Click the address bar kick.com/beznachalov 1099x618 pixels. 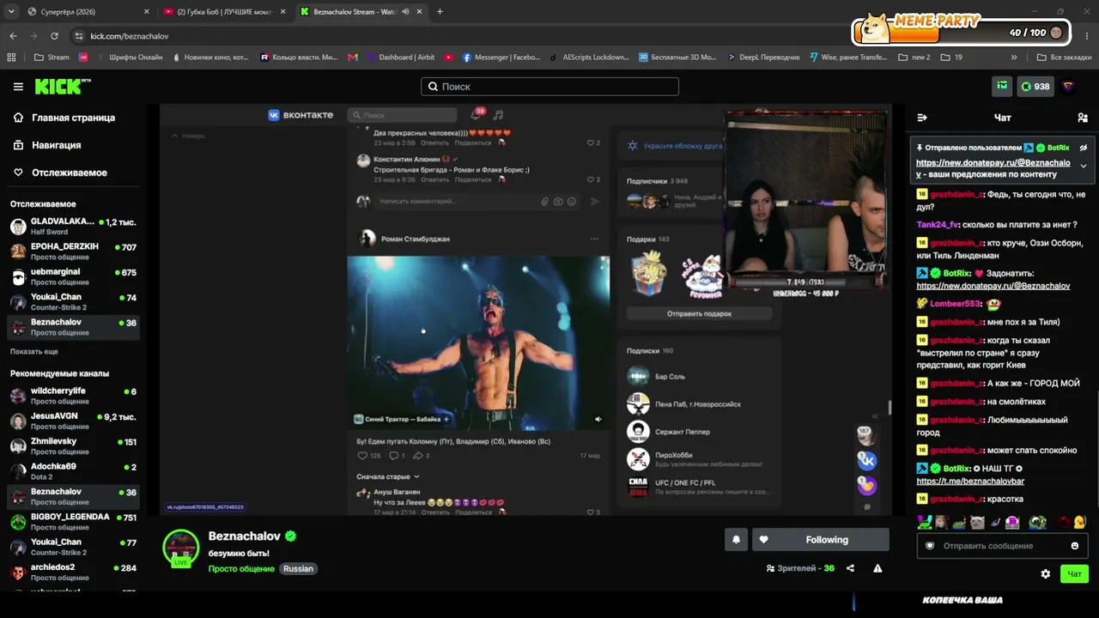129,36
